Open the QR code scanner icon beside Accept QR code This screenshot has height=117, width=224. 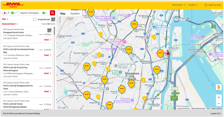[53, 19]
